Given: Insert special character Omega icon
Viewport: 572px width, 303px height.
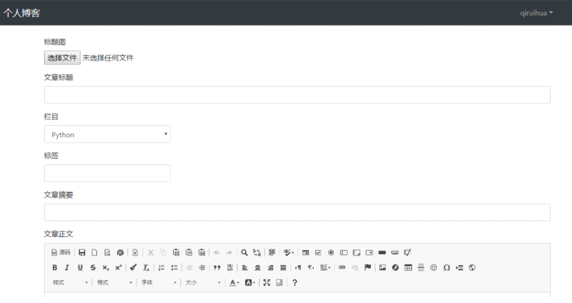Looking at the screenshot, I should point(446,268).
